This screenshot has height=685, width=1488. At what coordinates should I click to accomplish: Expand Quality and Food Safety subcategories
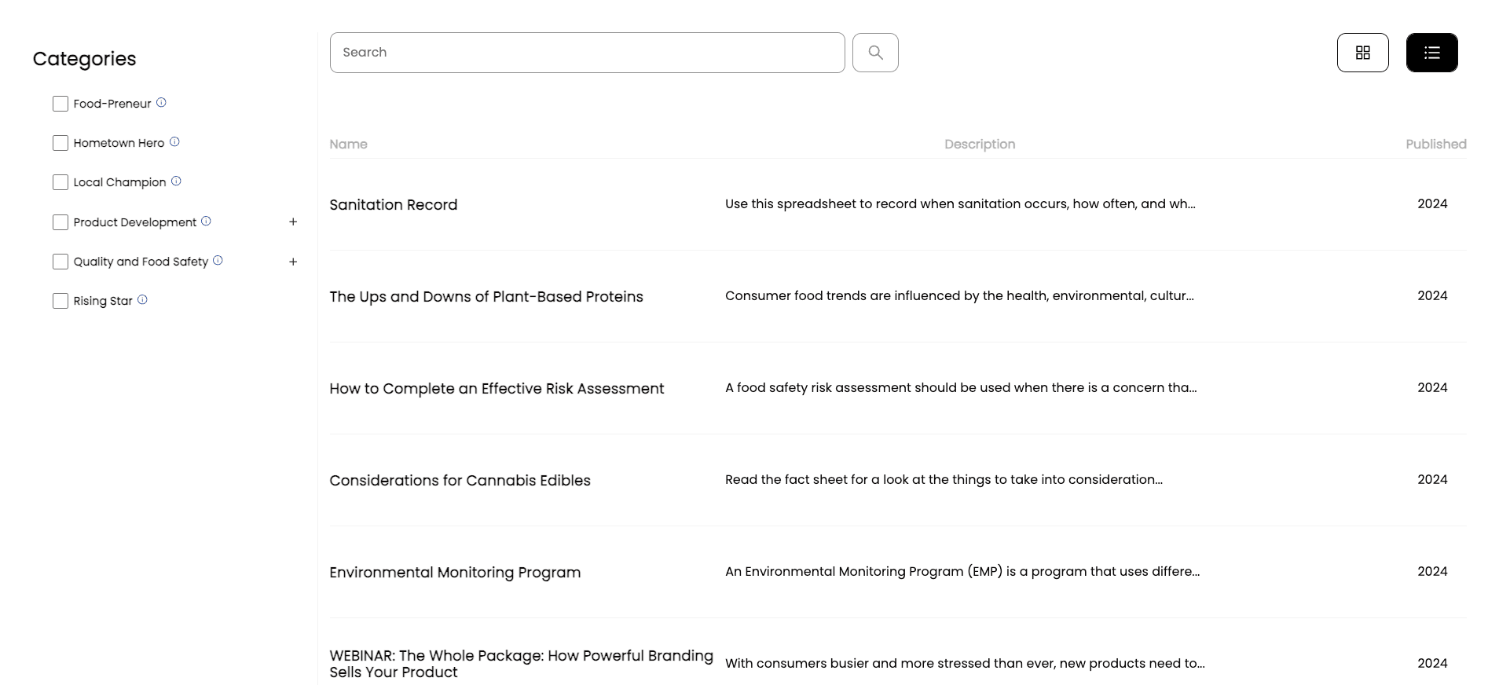pos(293,262)
